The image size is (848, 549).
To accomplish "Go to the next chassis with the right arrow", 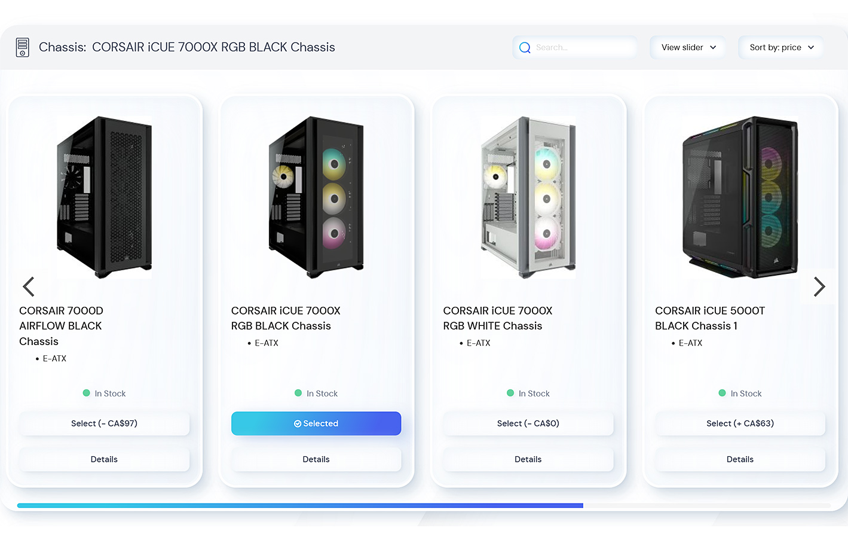I will point(819,286).
